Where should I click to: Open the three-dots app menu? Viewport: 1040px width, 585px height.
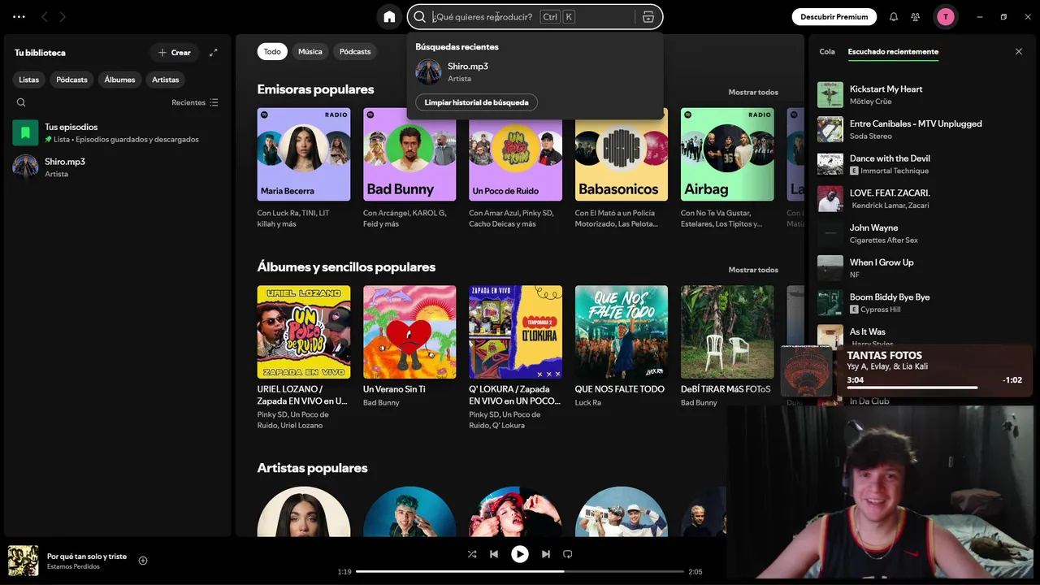click(x=19, y=16)
